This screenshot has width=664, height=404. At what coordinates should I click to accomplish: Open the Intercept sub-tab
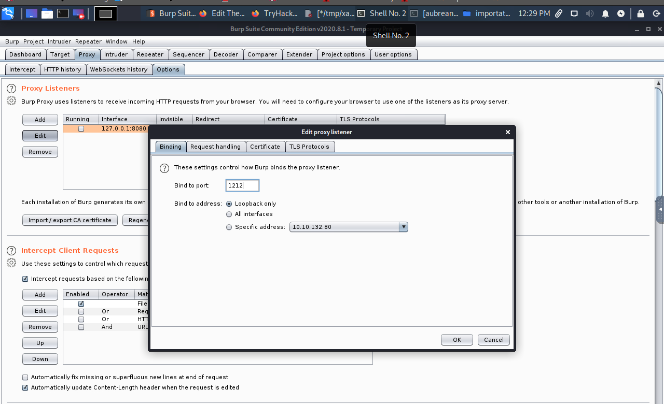click(x=22, y=69)
